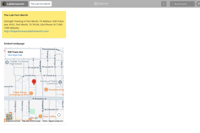Click the start.me logo

[101, 4]
